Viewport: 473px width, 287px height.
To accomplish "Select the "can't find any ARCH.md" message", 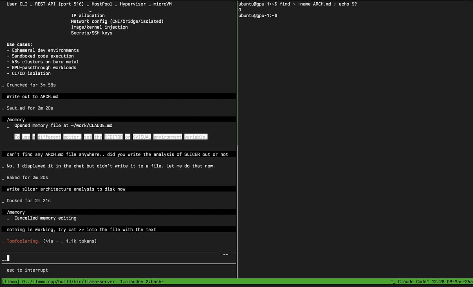I will 118,154.
